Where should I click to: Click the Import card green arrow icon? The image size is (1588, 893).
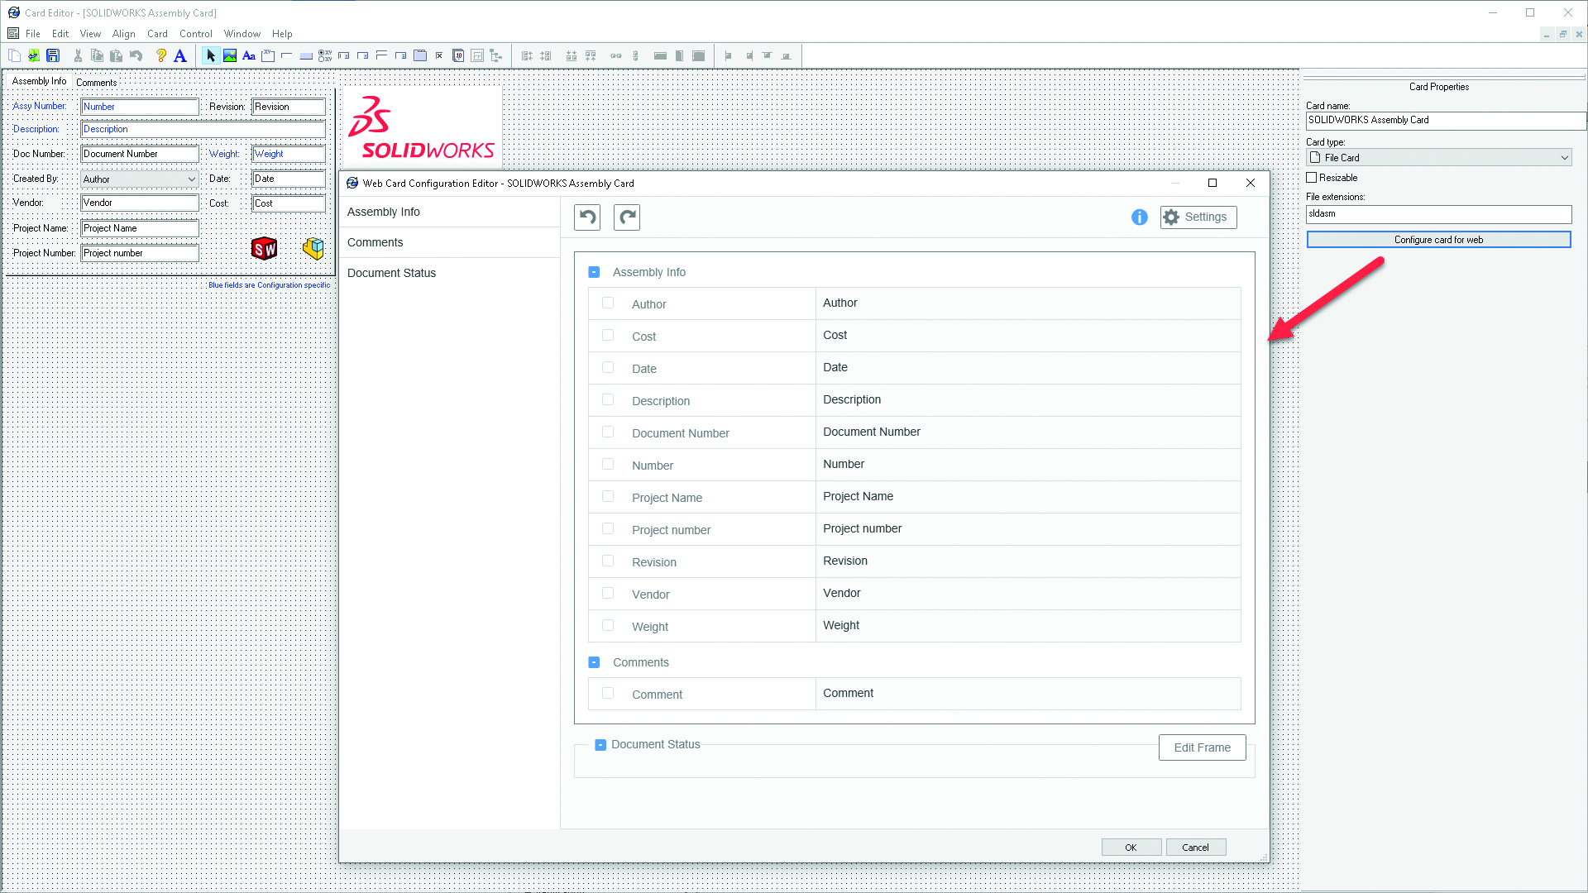click(x=34, y=56)
